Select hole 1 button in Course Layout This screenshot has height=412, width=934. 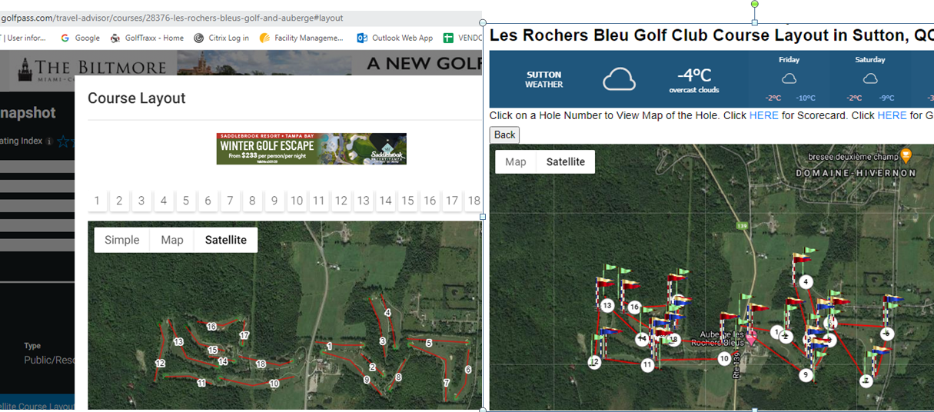pyautogui.click(x=97, y=201)
